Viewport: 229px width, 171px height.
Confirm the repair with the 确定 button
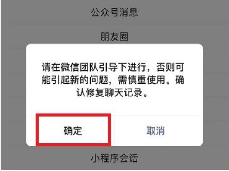click(x=73, y=130)
